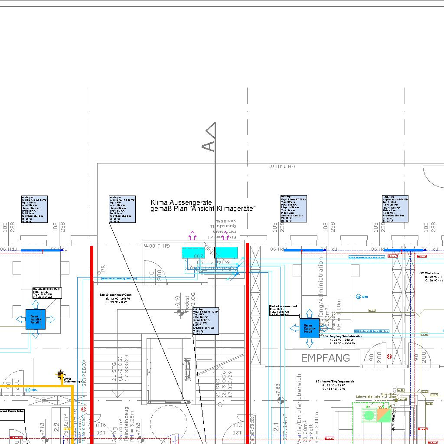Select the Fancoil block in Empfang/Administration
Screen dimensions: 444x444
(309, 328)
